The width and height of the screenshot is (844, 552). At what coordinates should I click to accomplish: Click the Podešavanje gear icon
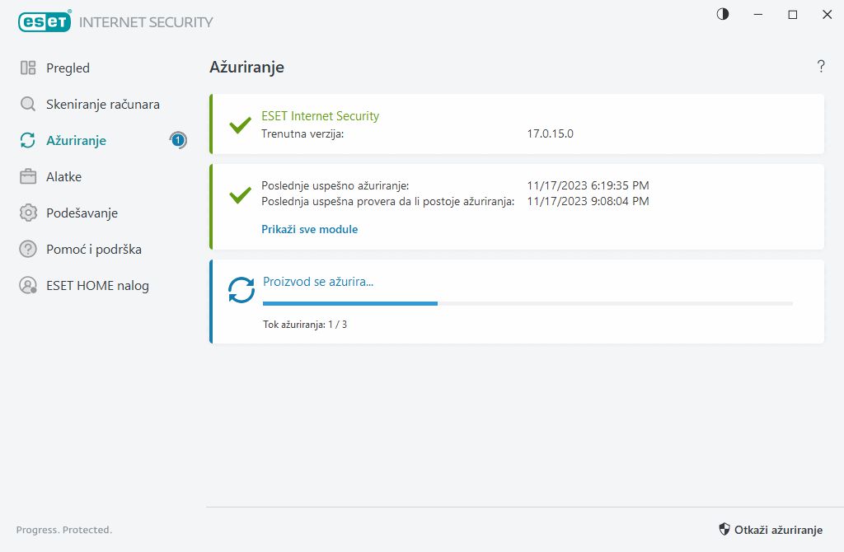tap(28, 213)
